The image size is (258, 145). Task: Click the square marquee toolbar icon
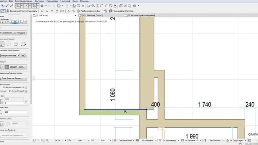[59, 6]
